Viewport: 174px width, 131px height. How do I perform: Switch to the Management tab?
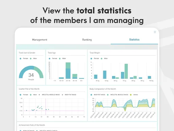click(x=39, y=40)
